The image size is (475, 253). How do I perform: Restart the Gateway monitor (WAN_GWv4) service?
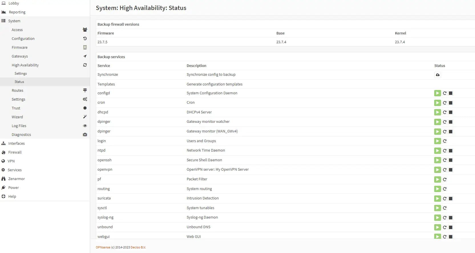click(444, 132)
